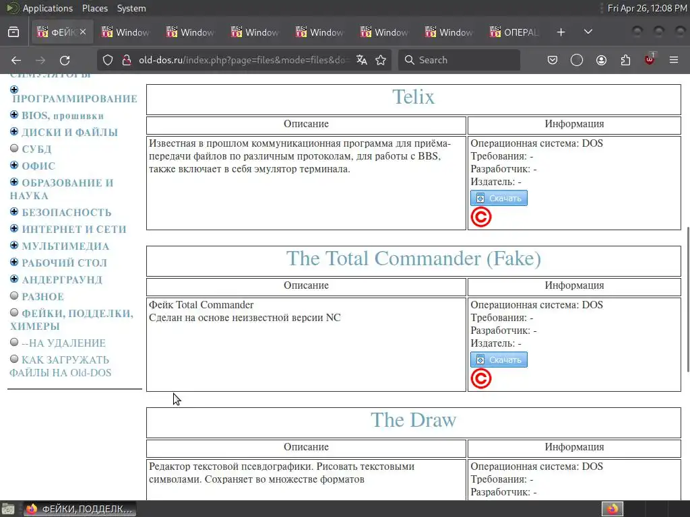This screenshot has height=517, width=690.
Task: Click the page vertical scrollbar thumb
Action: coord(688,300)
